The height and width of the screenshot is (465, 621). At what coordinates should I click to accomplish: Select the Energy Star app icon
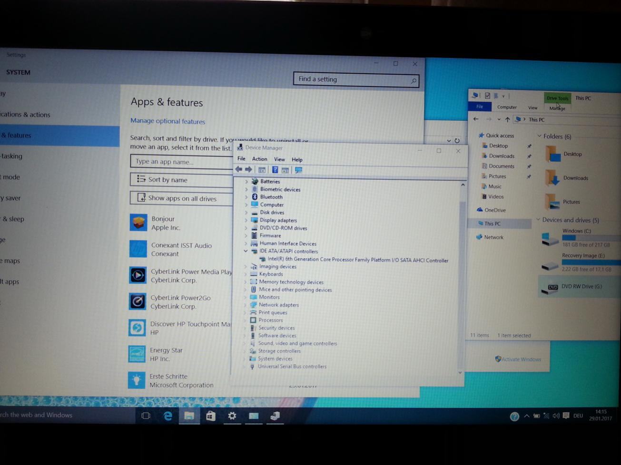click(x=137, y=354)
